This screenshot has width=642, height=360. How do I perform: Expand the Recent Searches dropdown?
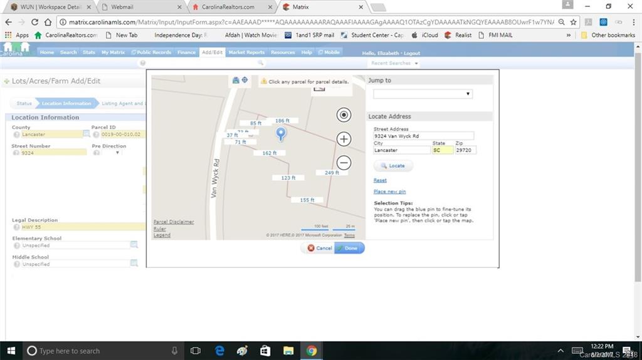pos(394,63)
